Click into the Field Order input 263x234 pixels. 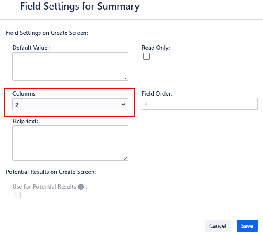pyautogui.click(x=199, y=104)
